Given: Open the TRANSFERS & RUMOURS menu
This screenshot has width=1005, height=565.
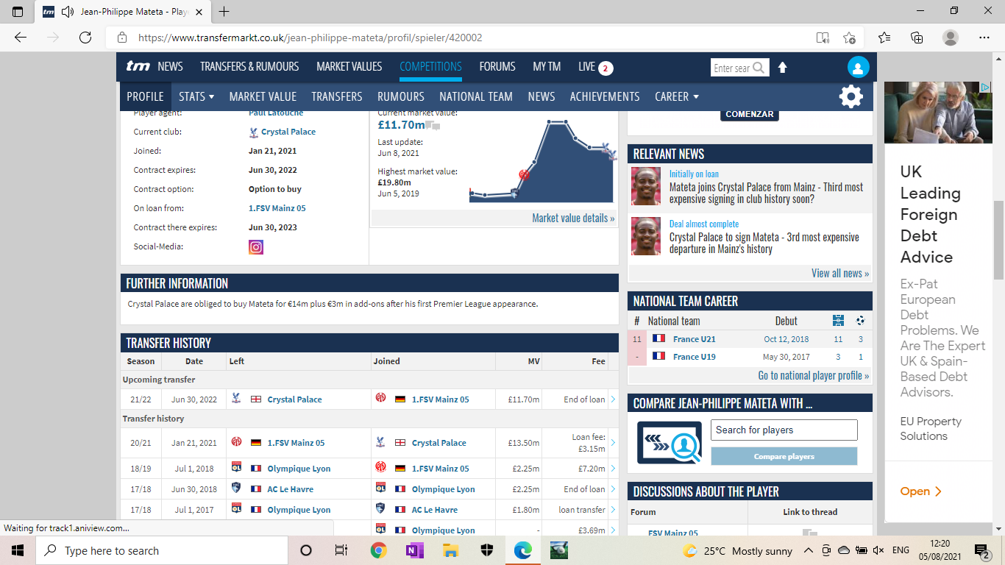Looking at the screenshot, I should [249, 66].
